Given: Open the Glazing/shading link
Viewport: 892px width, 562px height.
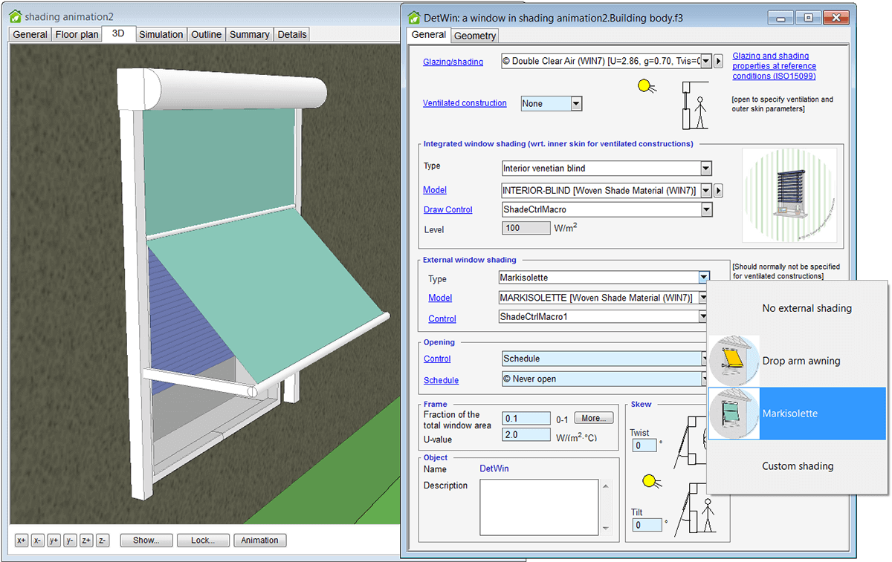Looking at the screenshot, I should click(x=453, y=62).
